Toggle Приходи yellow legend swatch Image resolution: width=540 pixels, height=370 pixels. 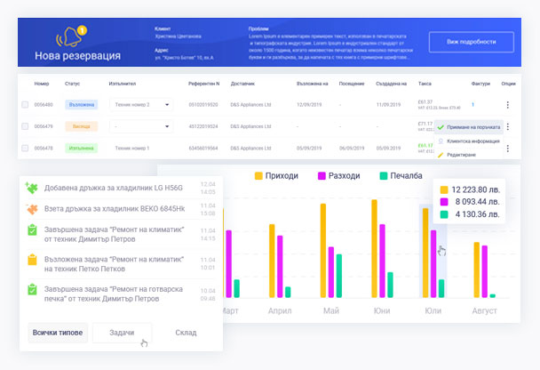[258, 176]
